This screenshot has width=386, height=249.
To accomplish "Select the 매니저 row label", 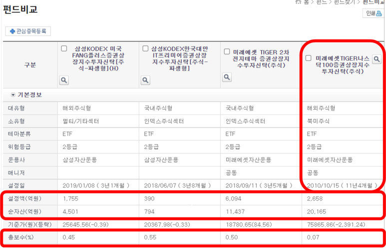I will (x=16, y=173).
